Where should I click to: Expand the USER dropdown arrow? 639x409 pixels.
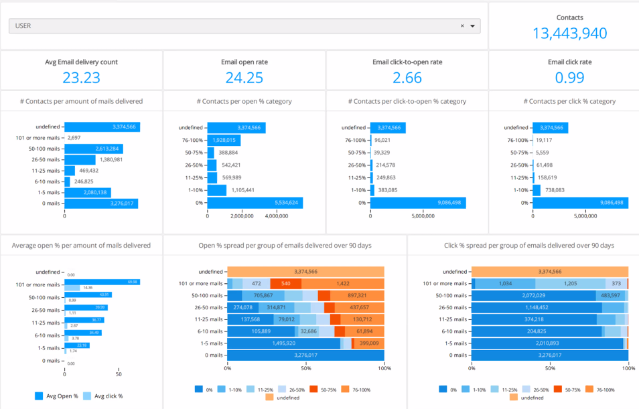(x=472, y=26)
